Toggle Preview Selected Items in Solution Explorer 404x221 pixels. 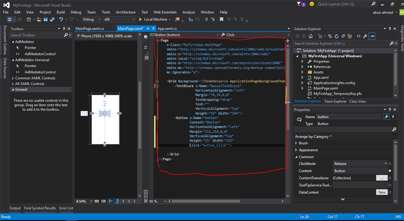372,36
